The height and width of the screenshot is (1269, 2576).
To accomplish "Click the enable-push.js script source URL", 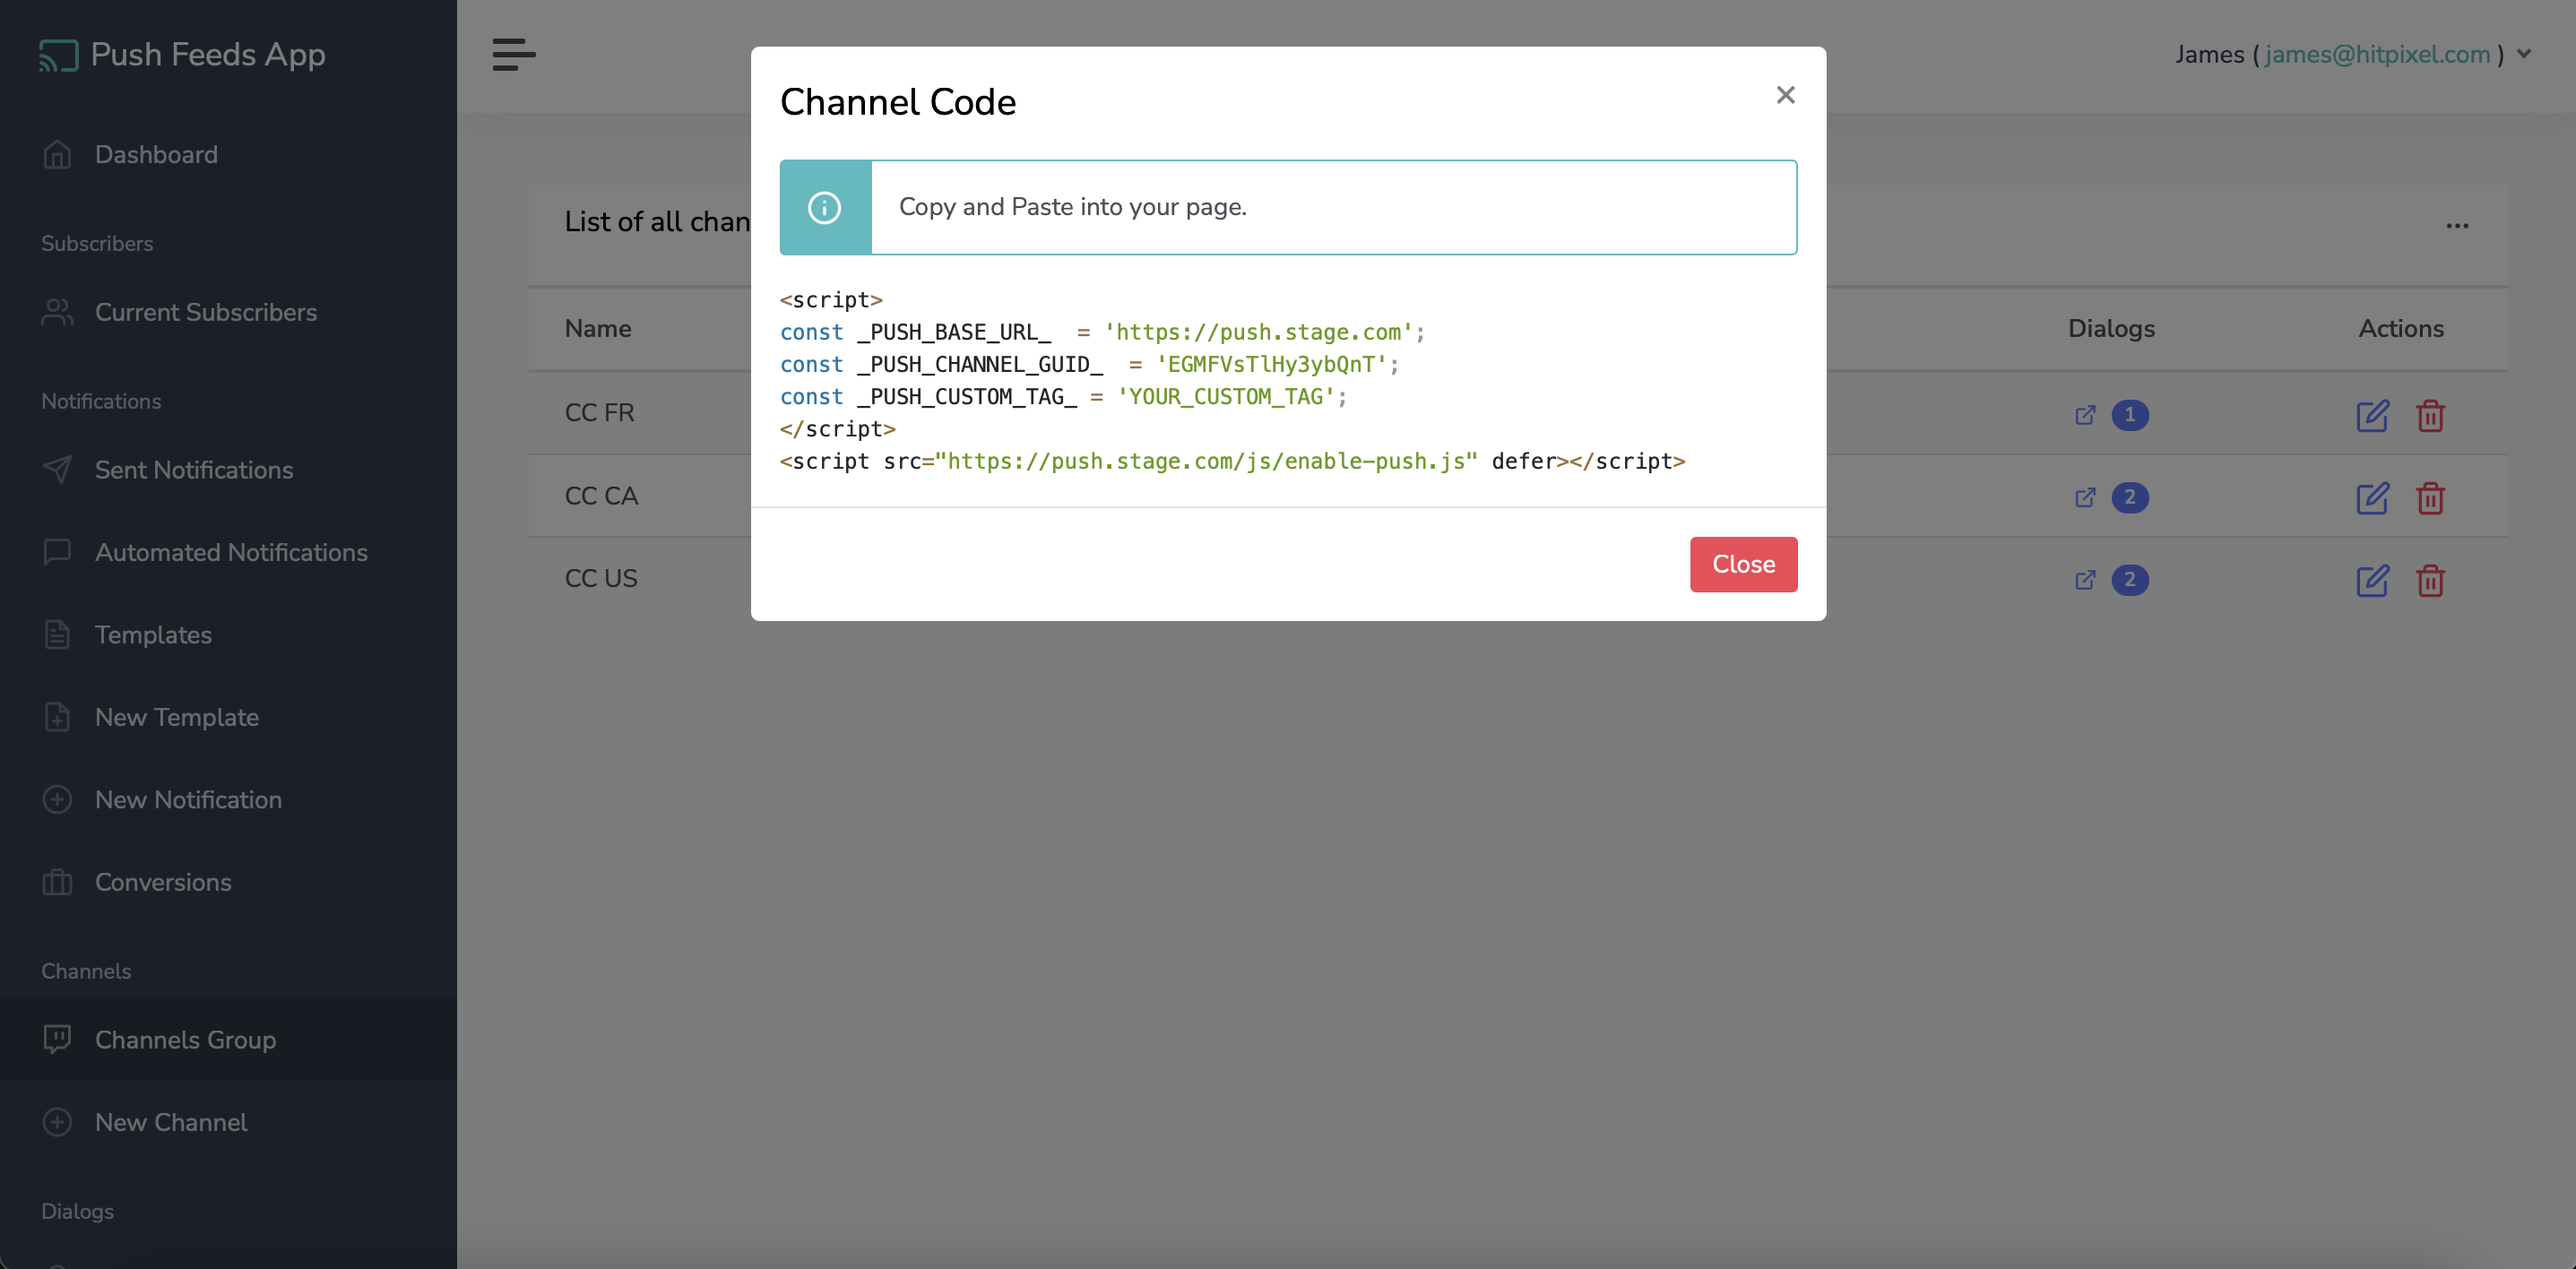I will 1205,461.
